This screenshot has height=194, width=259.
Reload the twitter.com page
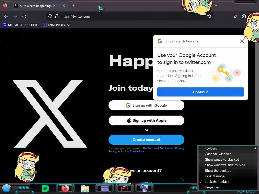click(x=24, y=16)
